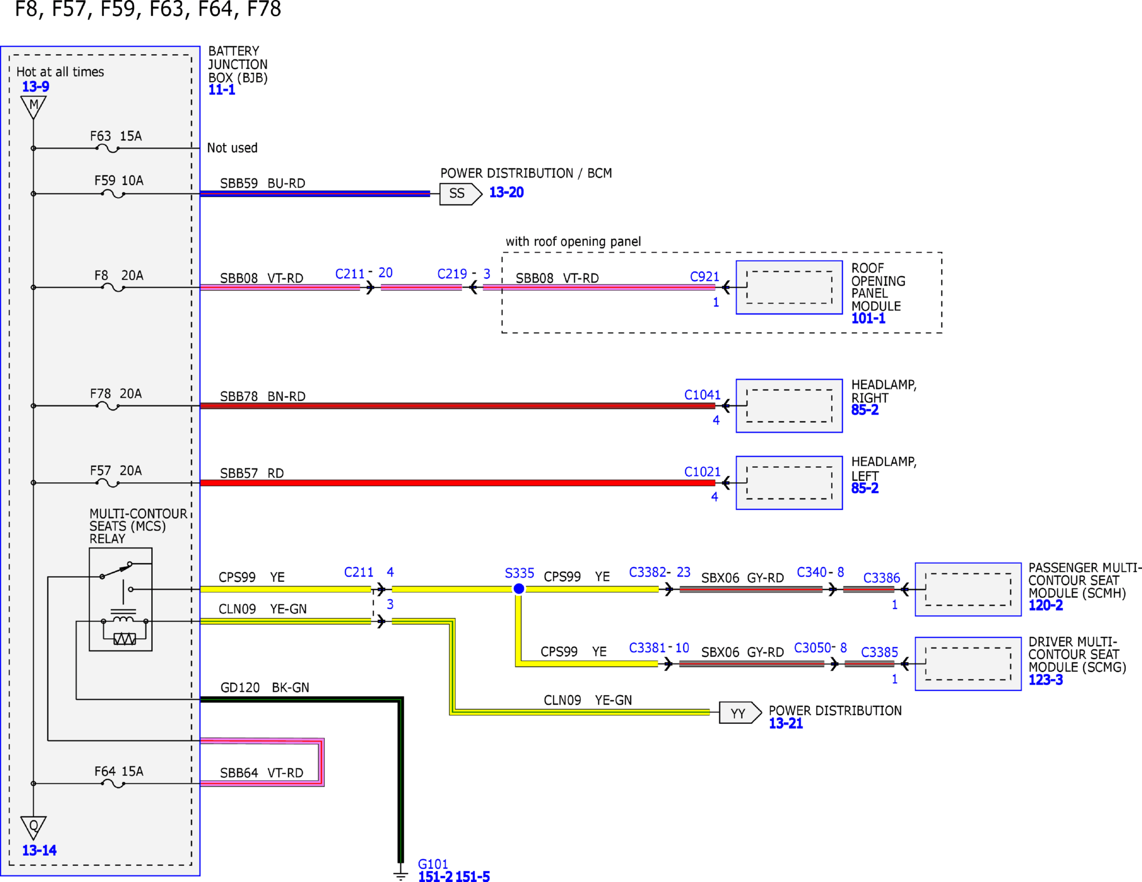Click the YY off-page connector symbol
Image resolution: width=1142 pixels, height=882 pixels.
click(740, 713)
